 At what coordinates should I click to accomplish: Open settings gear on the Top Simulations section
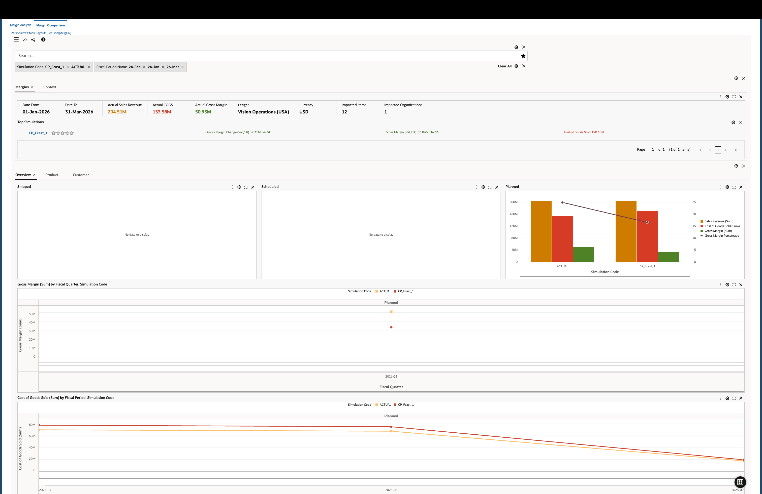click(x=734, y=122)
